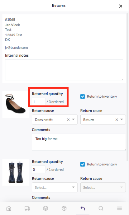Open the home icon in bottom navigation

[x=9, y=209]
